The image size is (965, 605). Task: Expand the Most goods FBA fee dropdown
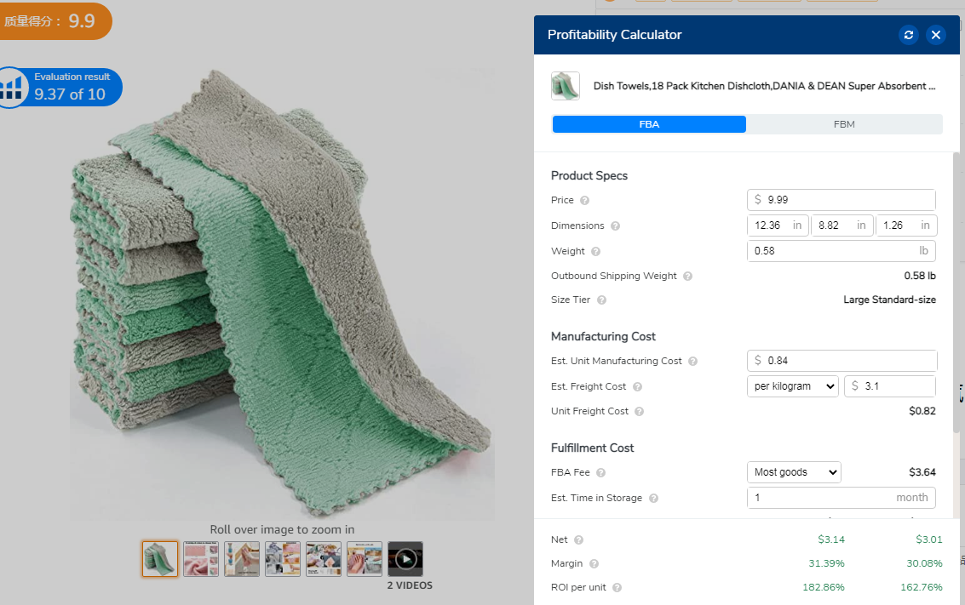point(793,472)
